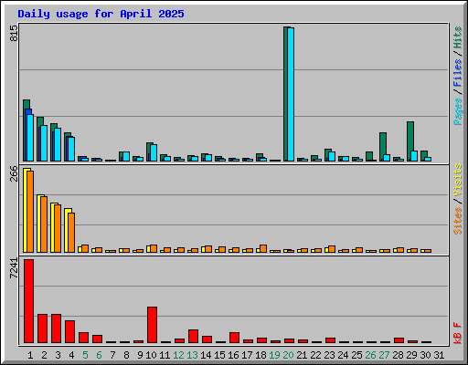The height and width of the screenshot is (365, 468).
Task: Select day label 10 on the x-axis
Action: tap(151, 355)
